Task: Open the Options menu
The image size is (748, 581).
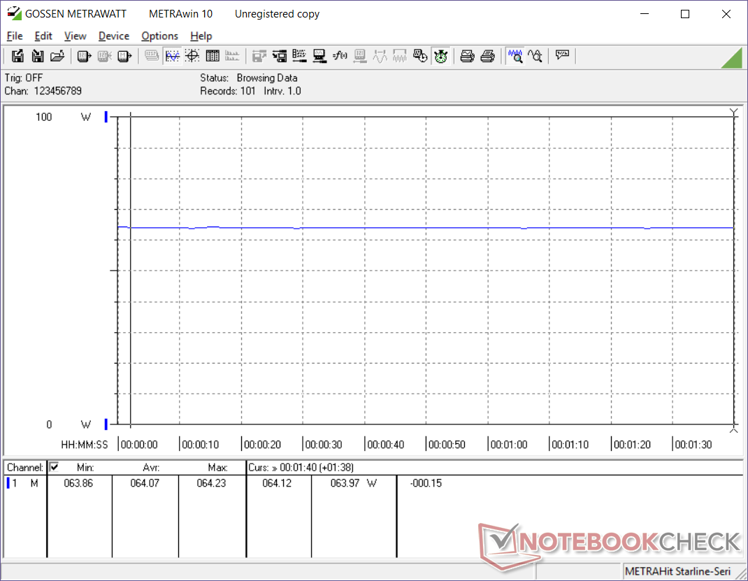Action: point(159,36)
